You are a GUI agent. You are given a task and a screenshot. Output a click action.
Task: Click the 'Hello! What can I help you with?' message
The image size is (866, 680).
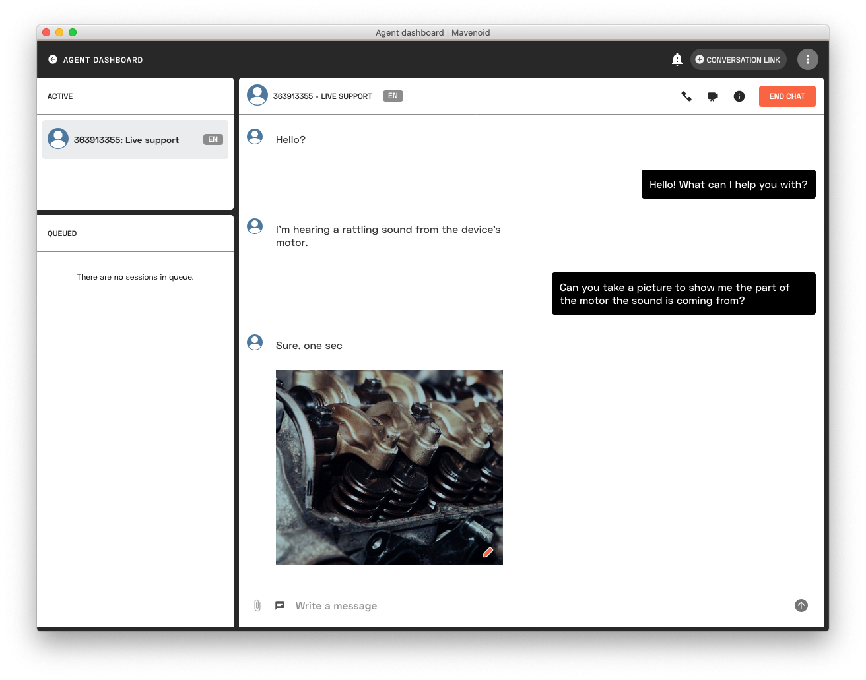pos(729,184)
